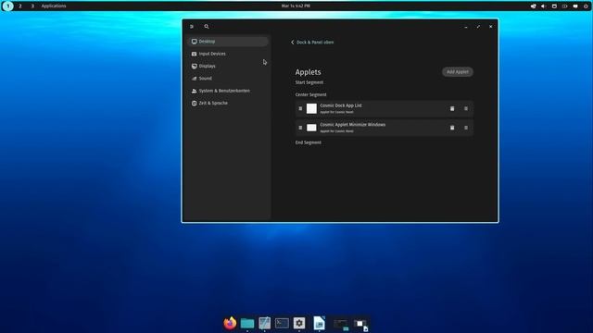The image size is (593, 333).
Task: Click left drag handle of Cosmic Applet Minimize Windows
Action: [300, 128]
